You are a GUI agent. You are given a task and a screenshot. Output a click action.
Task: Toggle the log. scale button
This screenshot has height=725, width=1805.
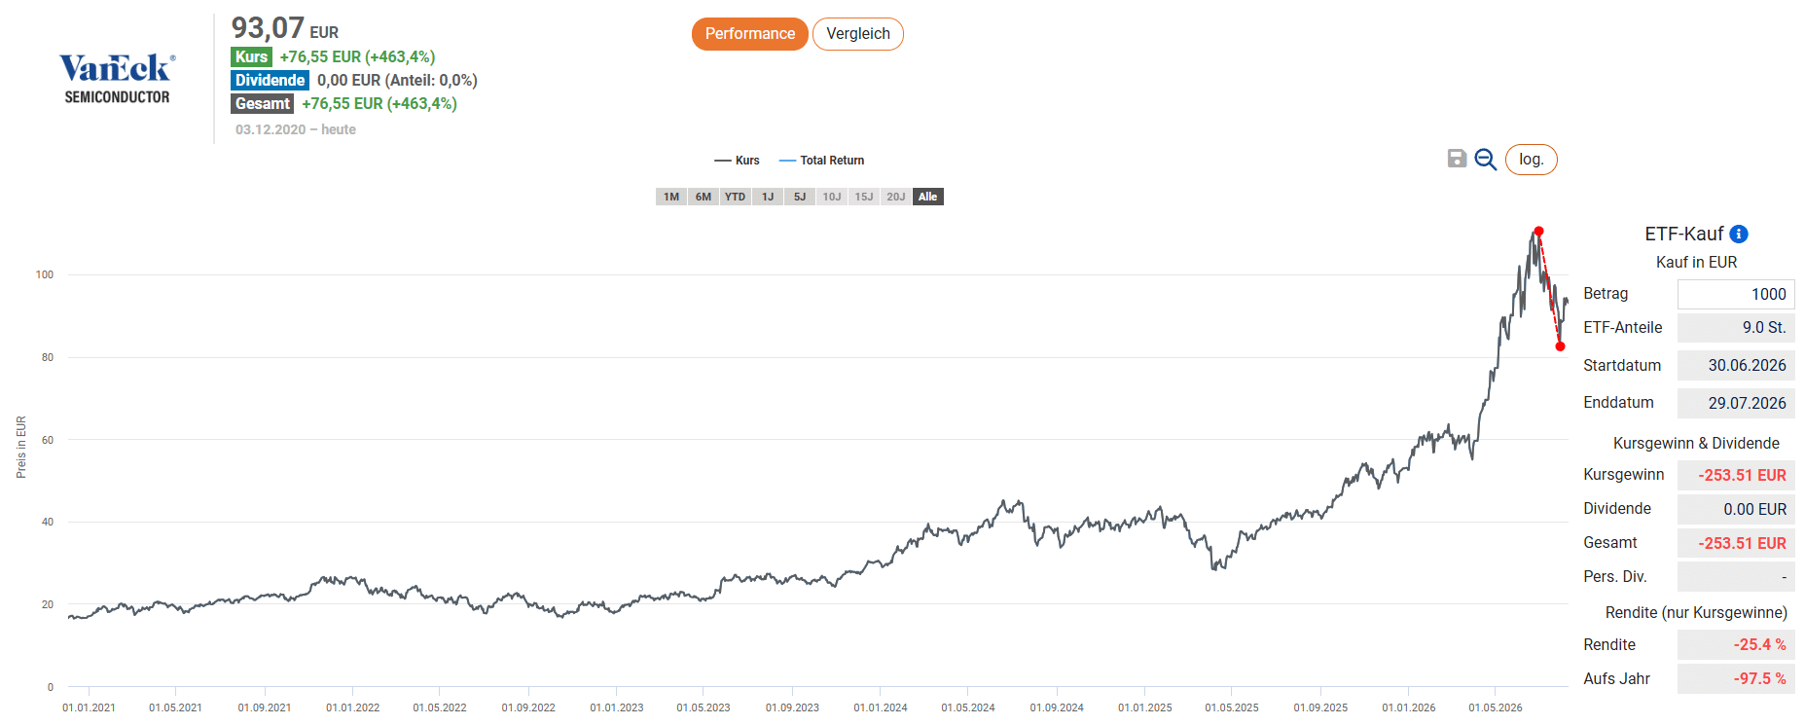click(1531, 160)
